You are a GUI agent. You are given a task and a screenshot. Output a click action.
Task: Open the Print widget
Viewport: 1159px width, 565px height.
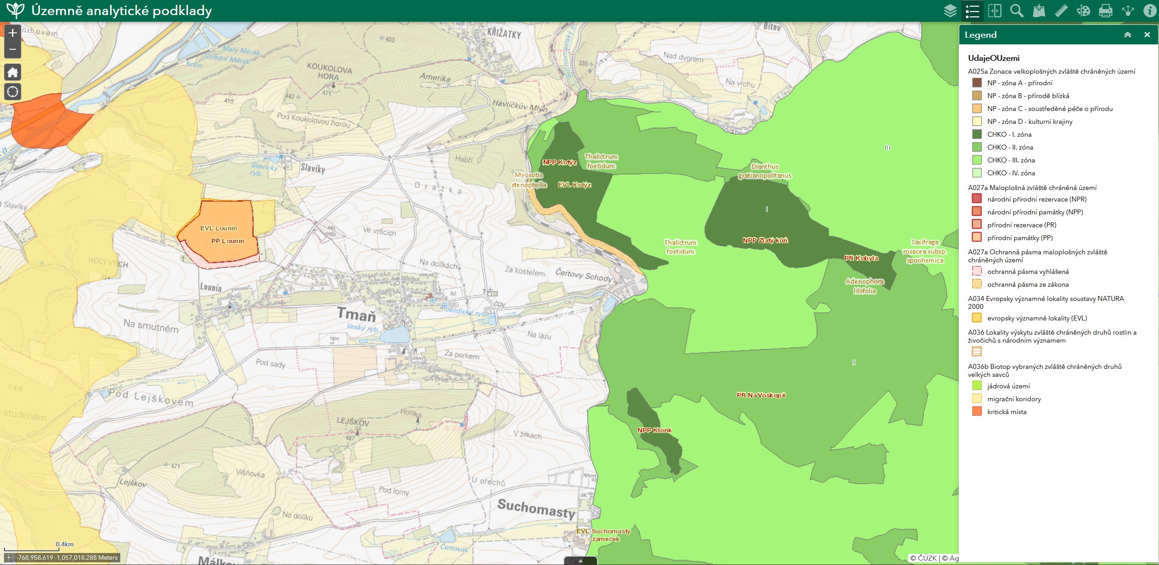pos(1105,11)
